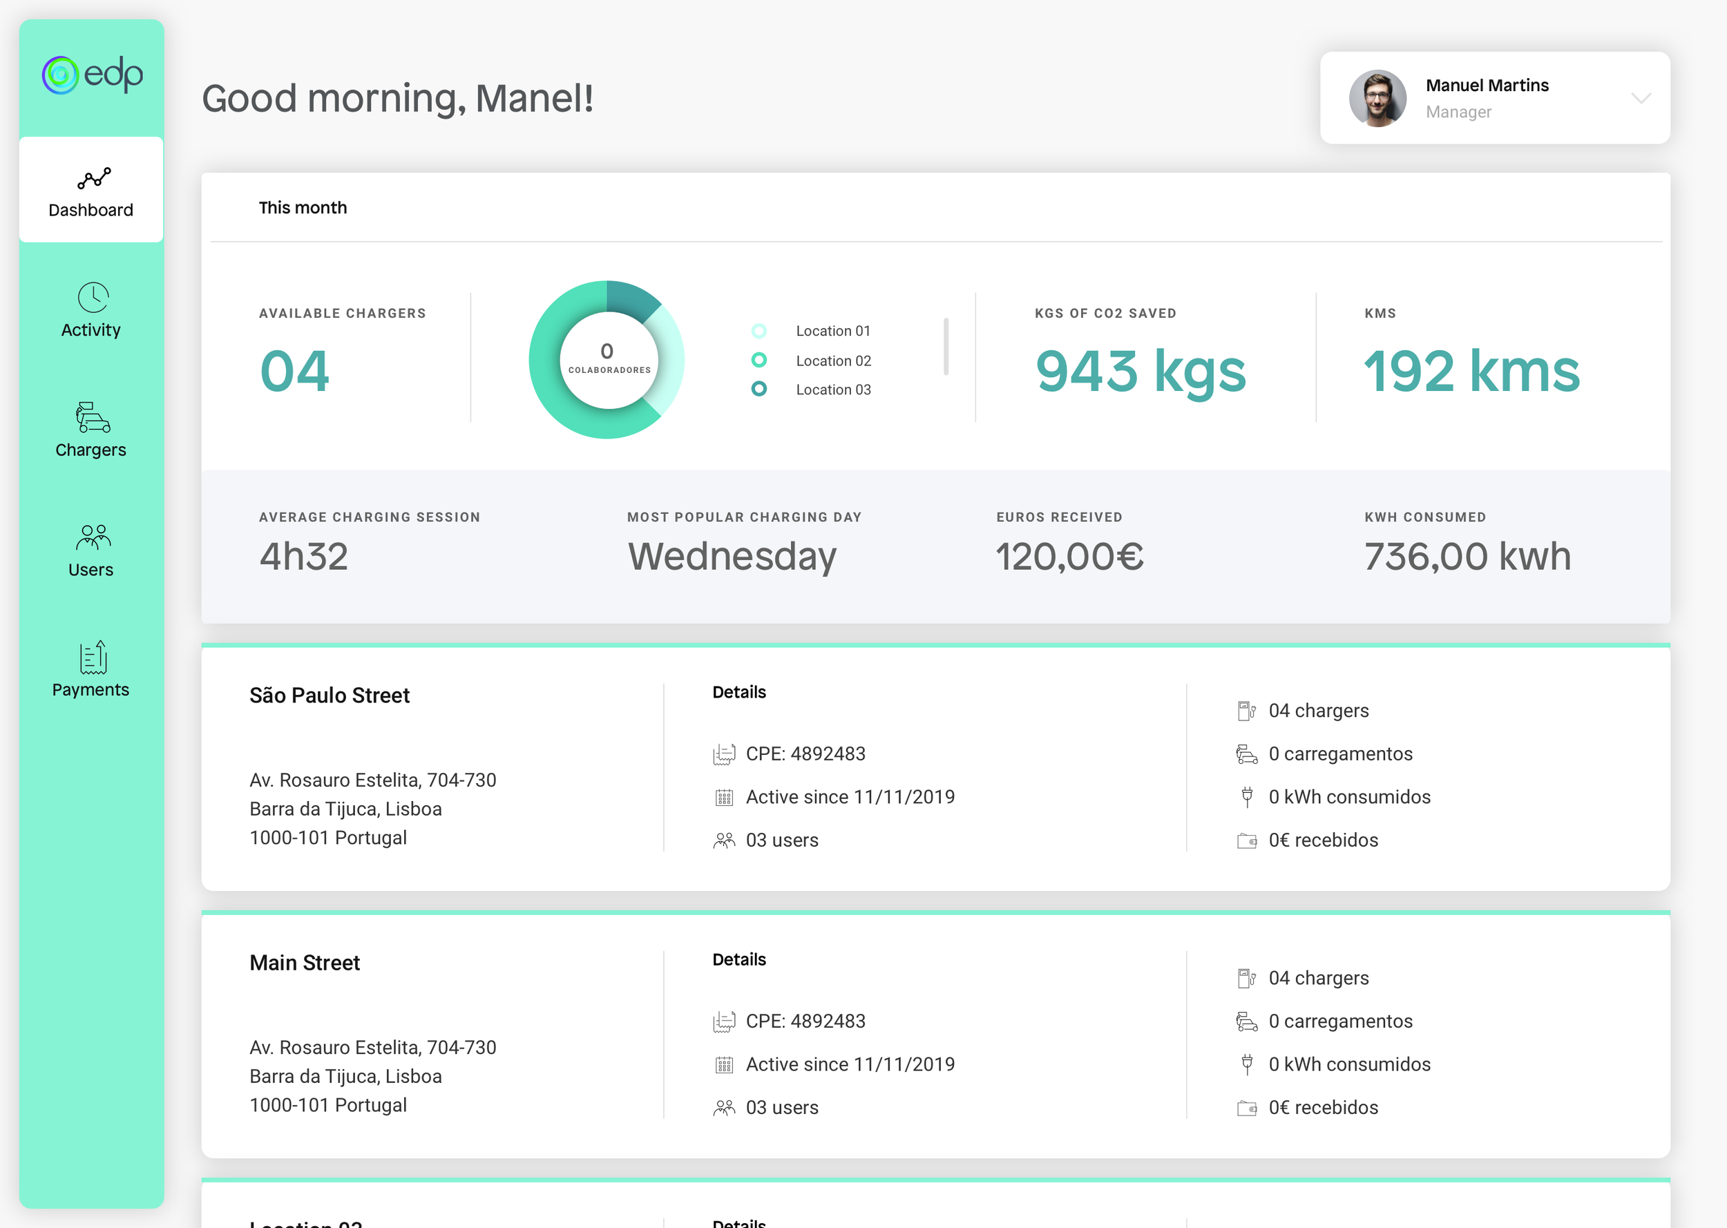Click the Main Street users icon
Screen dimensions: 1727x1228
(724, 1109)
